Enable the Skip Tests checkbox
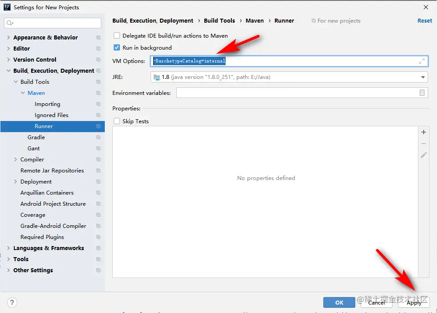437x313 pixels. coord(117,121)
